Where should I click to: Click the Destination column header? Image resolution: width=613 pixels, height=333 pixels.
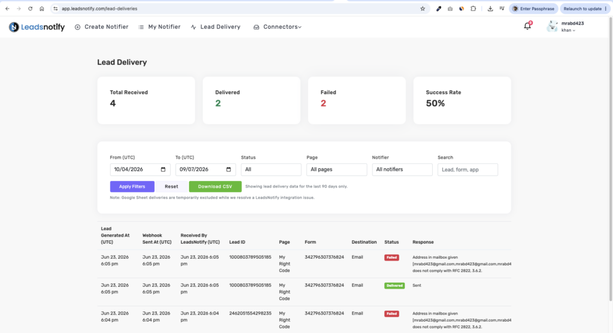click(x=364, y=242)
